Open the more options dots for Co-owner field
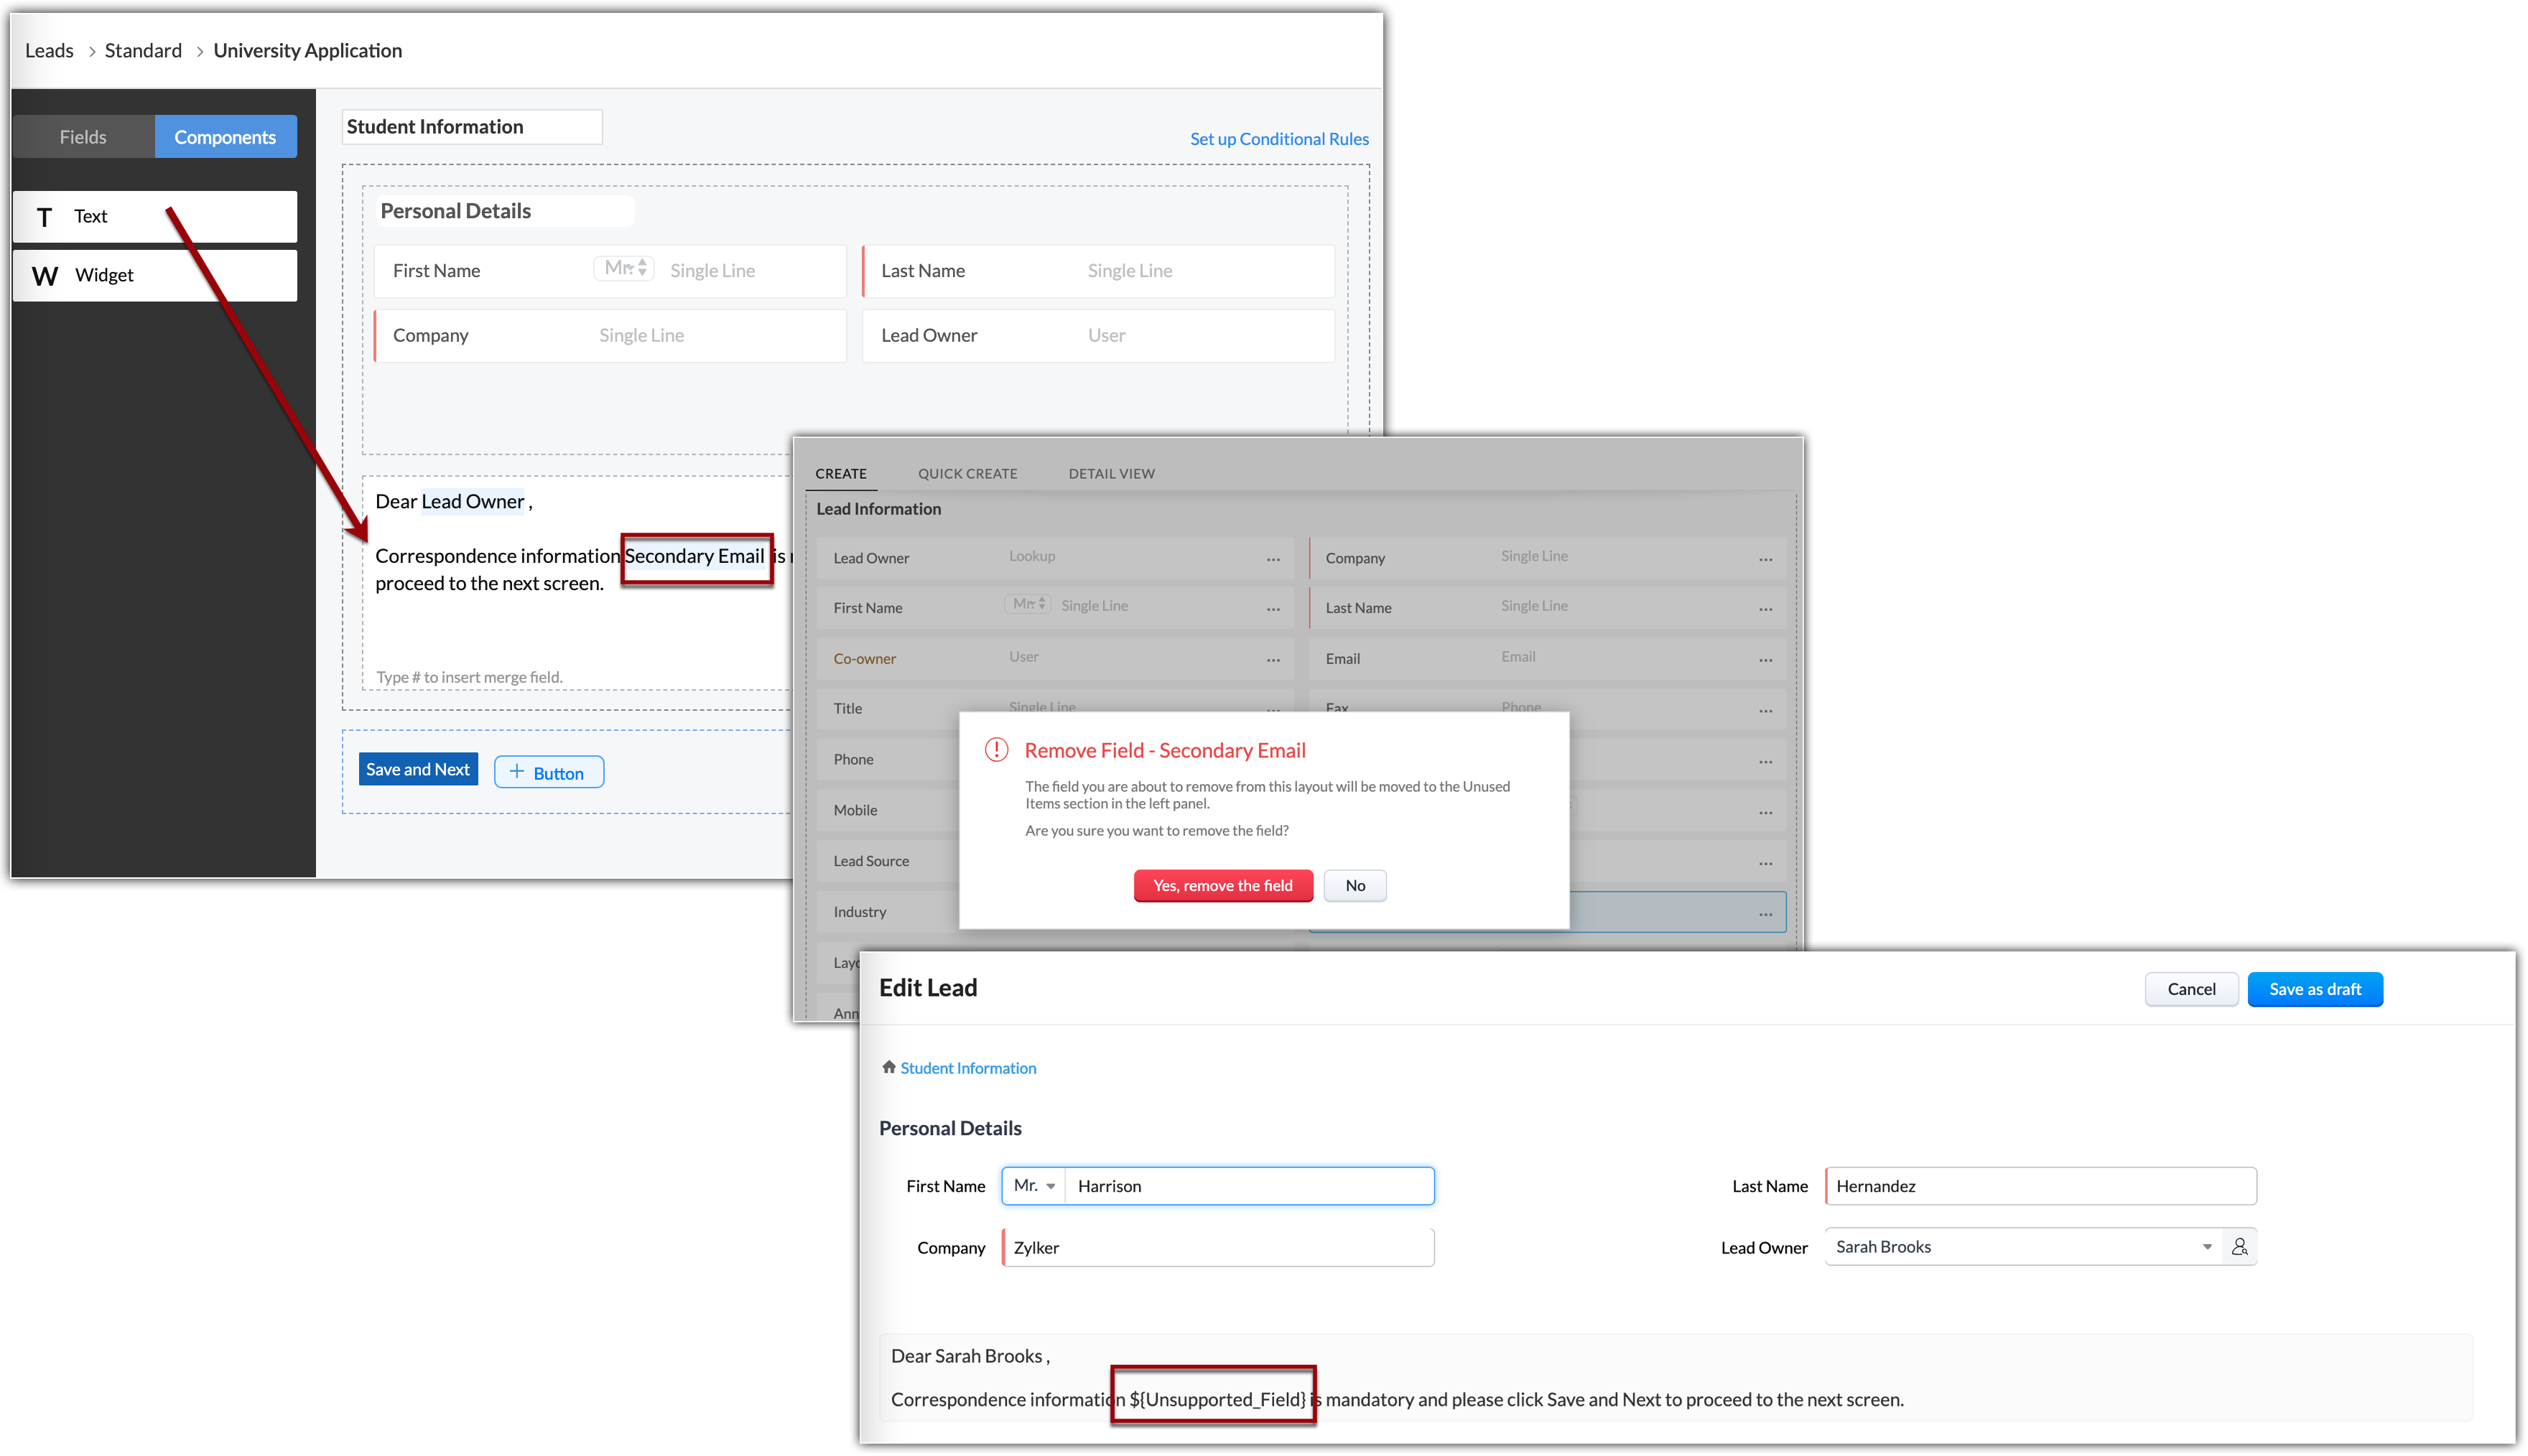Viewport: 2528px width, 1456px height. (1273, 660)
